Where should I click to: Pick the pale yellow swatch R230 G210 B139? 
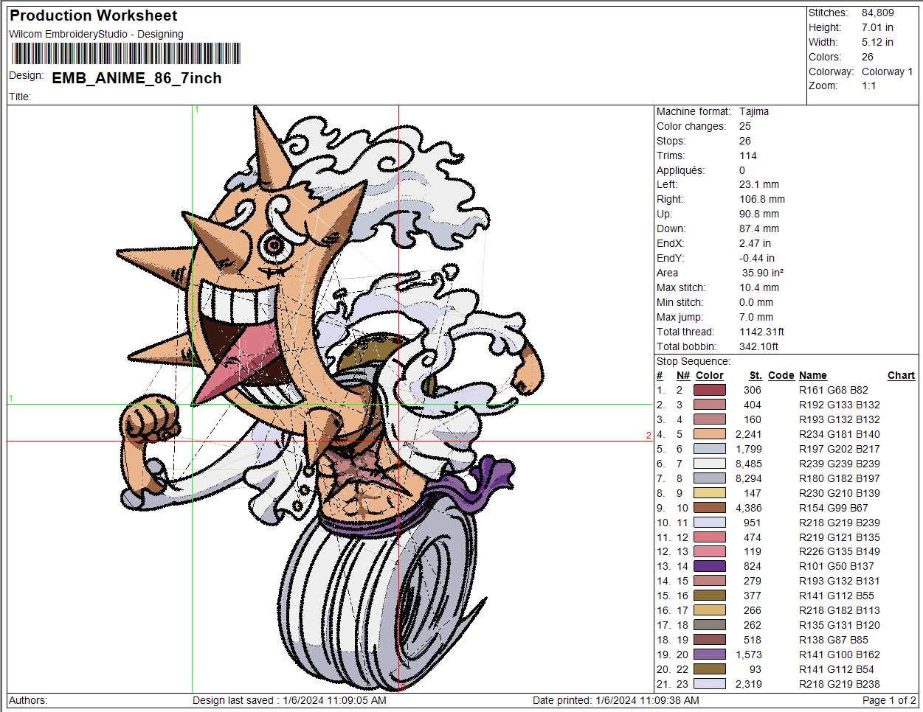[709, 493]
